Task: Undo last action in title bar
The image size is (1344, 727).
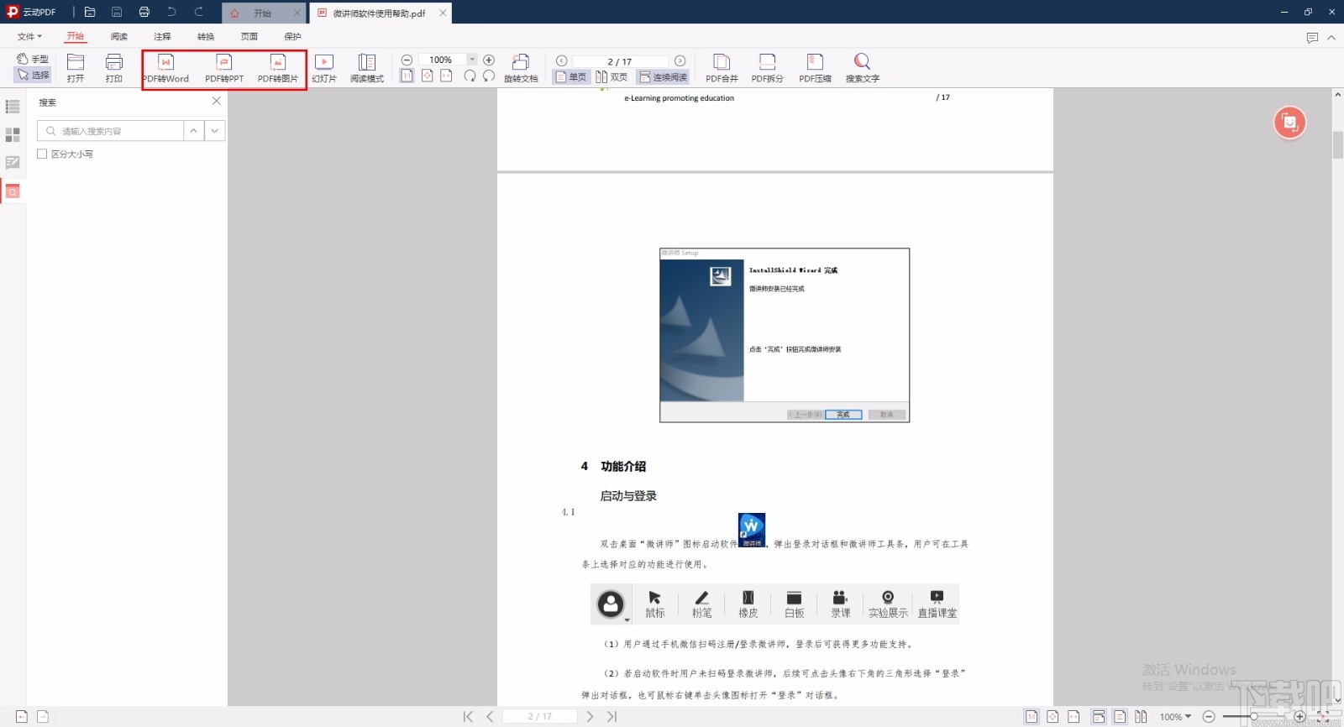Action: (x=171, y=13)
